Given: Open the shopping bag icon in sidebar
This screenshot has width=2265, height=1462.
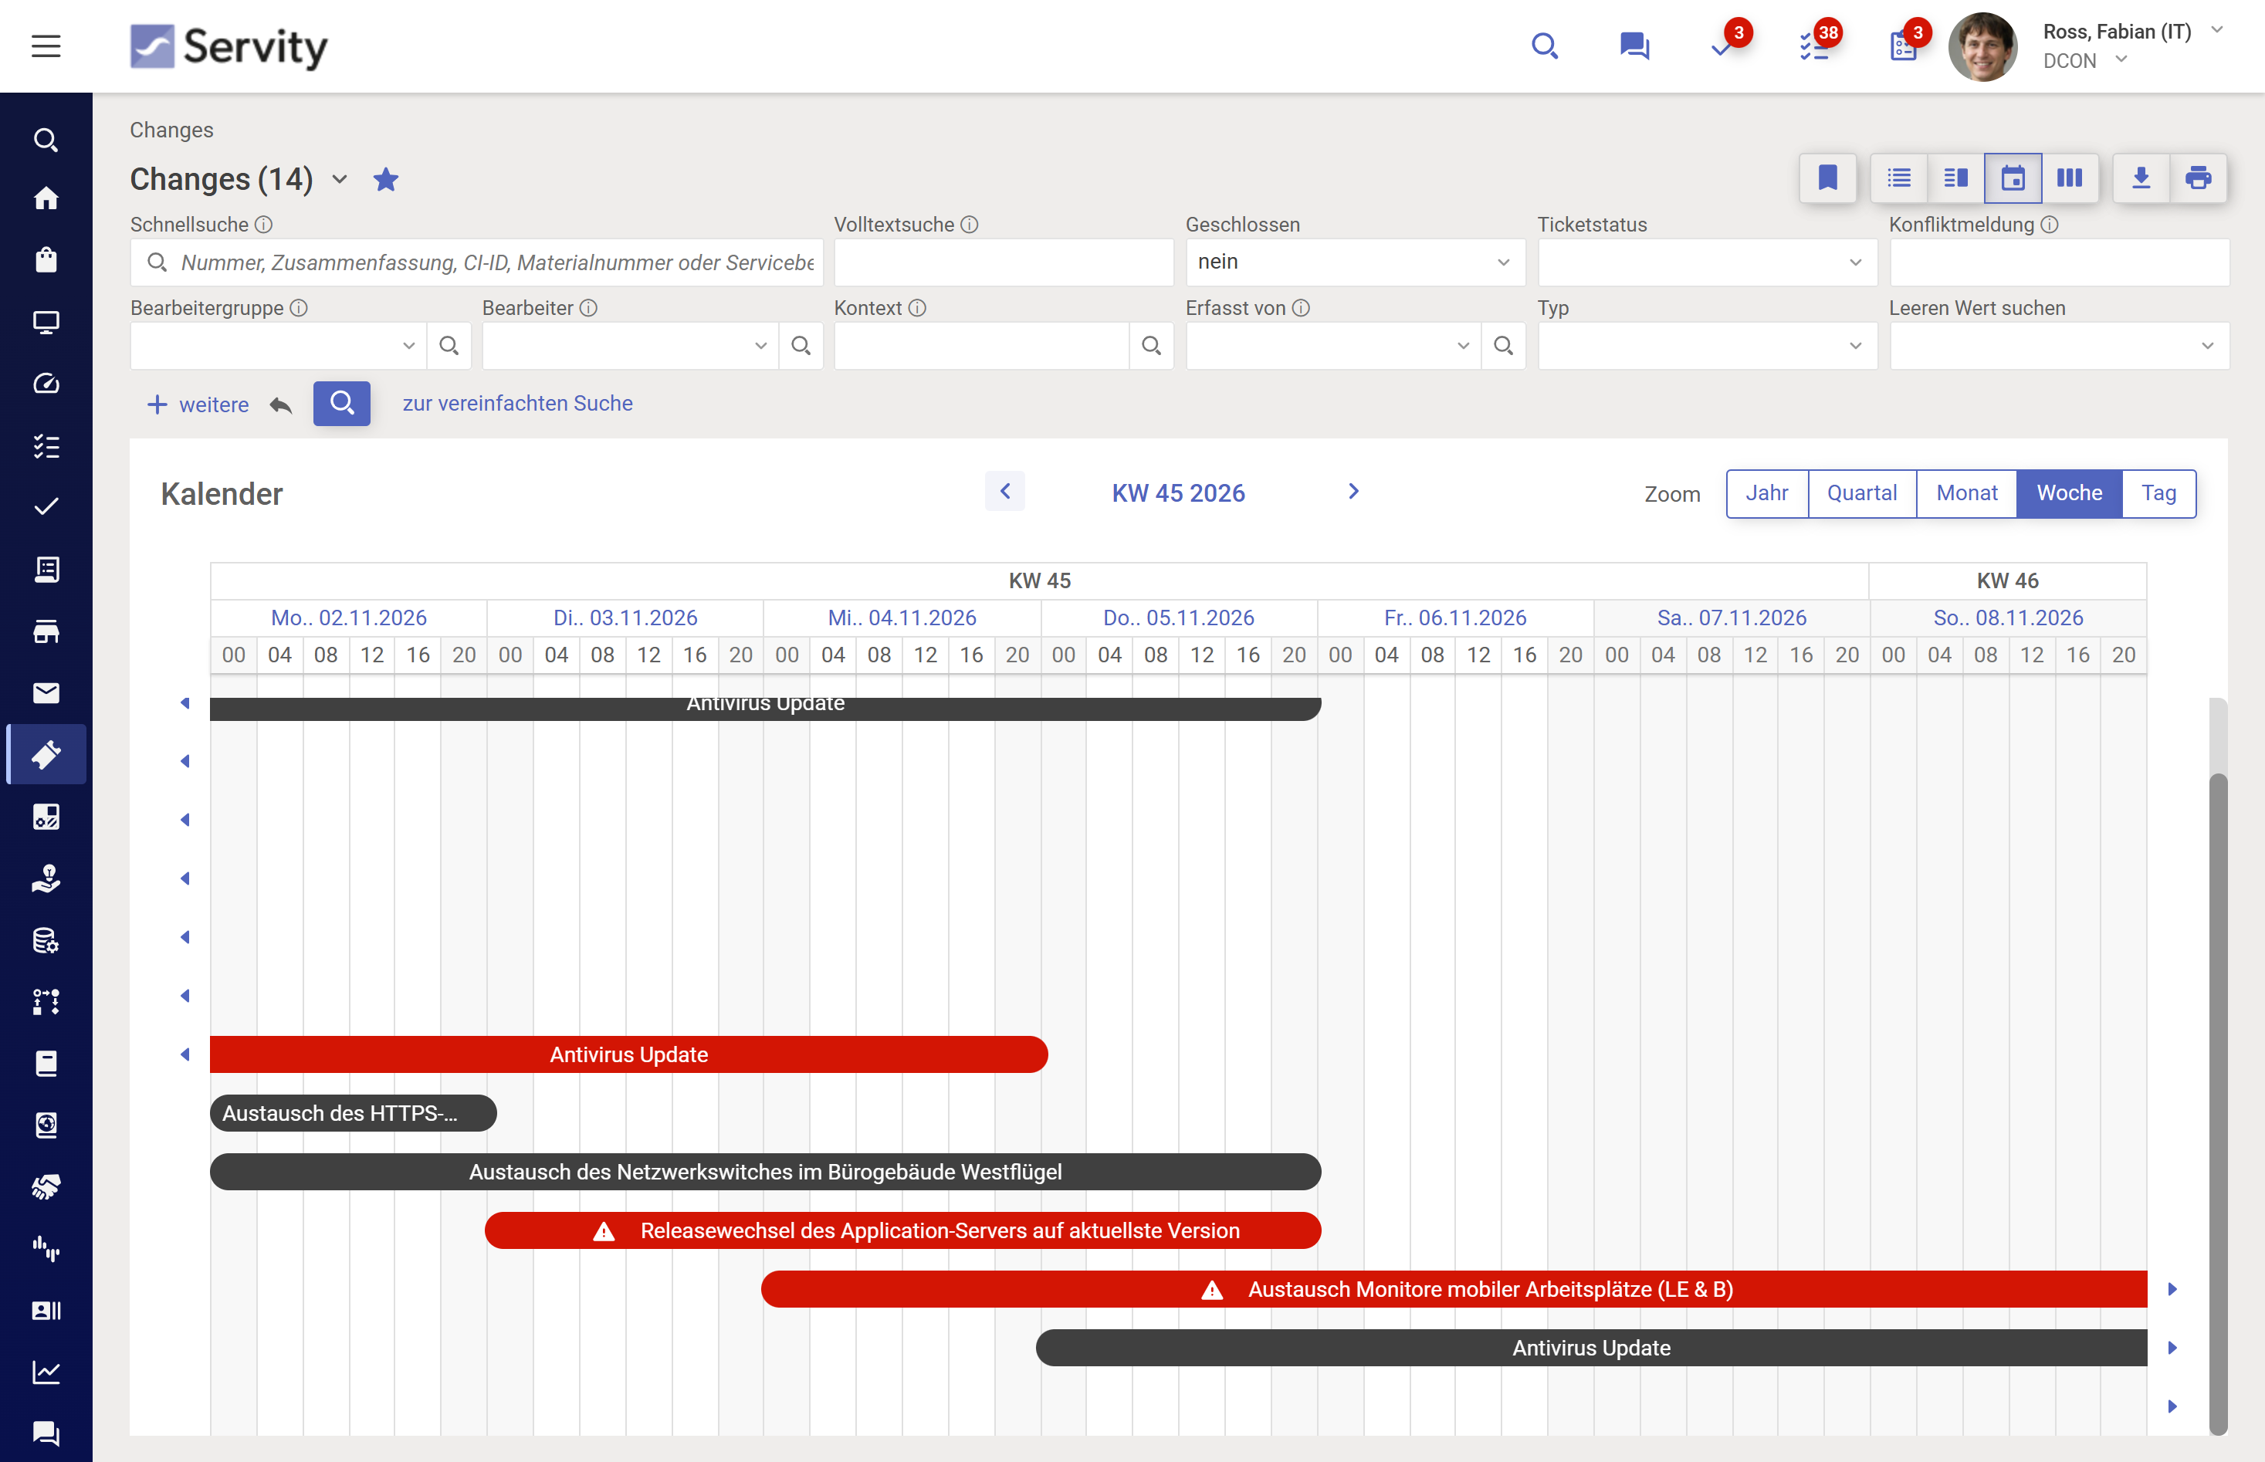Looking at the screenshot, I should pyautogui.click(x=46, y=260).
